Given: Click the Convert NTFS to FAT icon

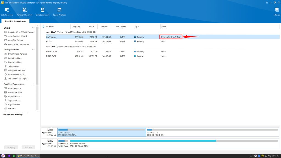Looking at the screenshot, I should click(5, 75).
